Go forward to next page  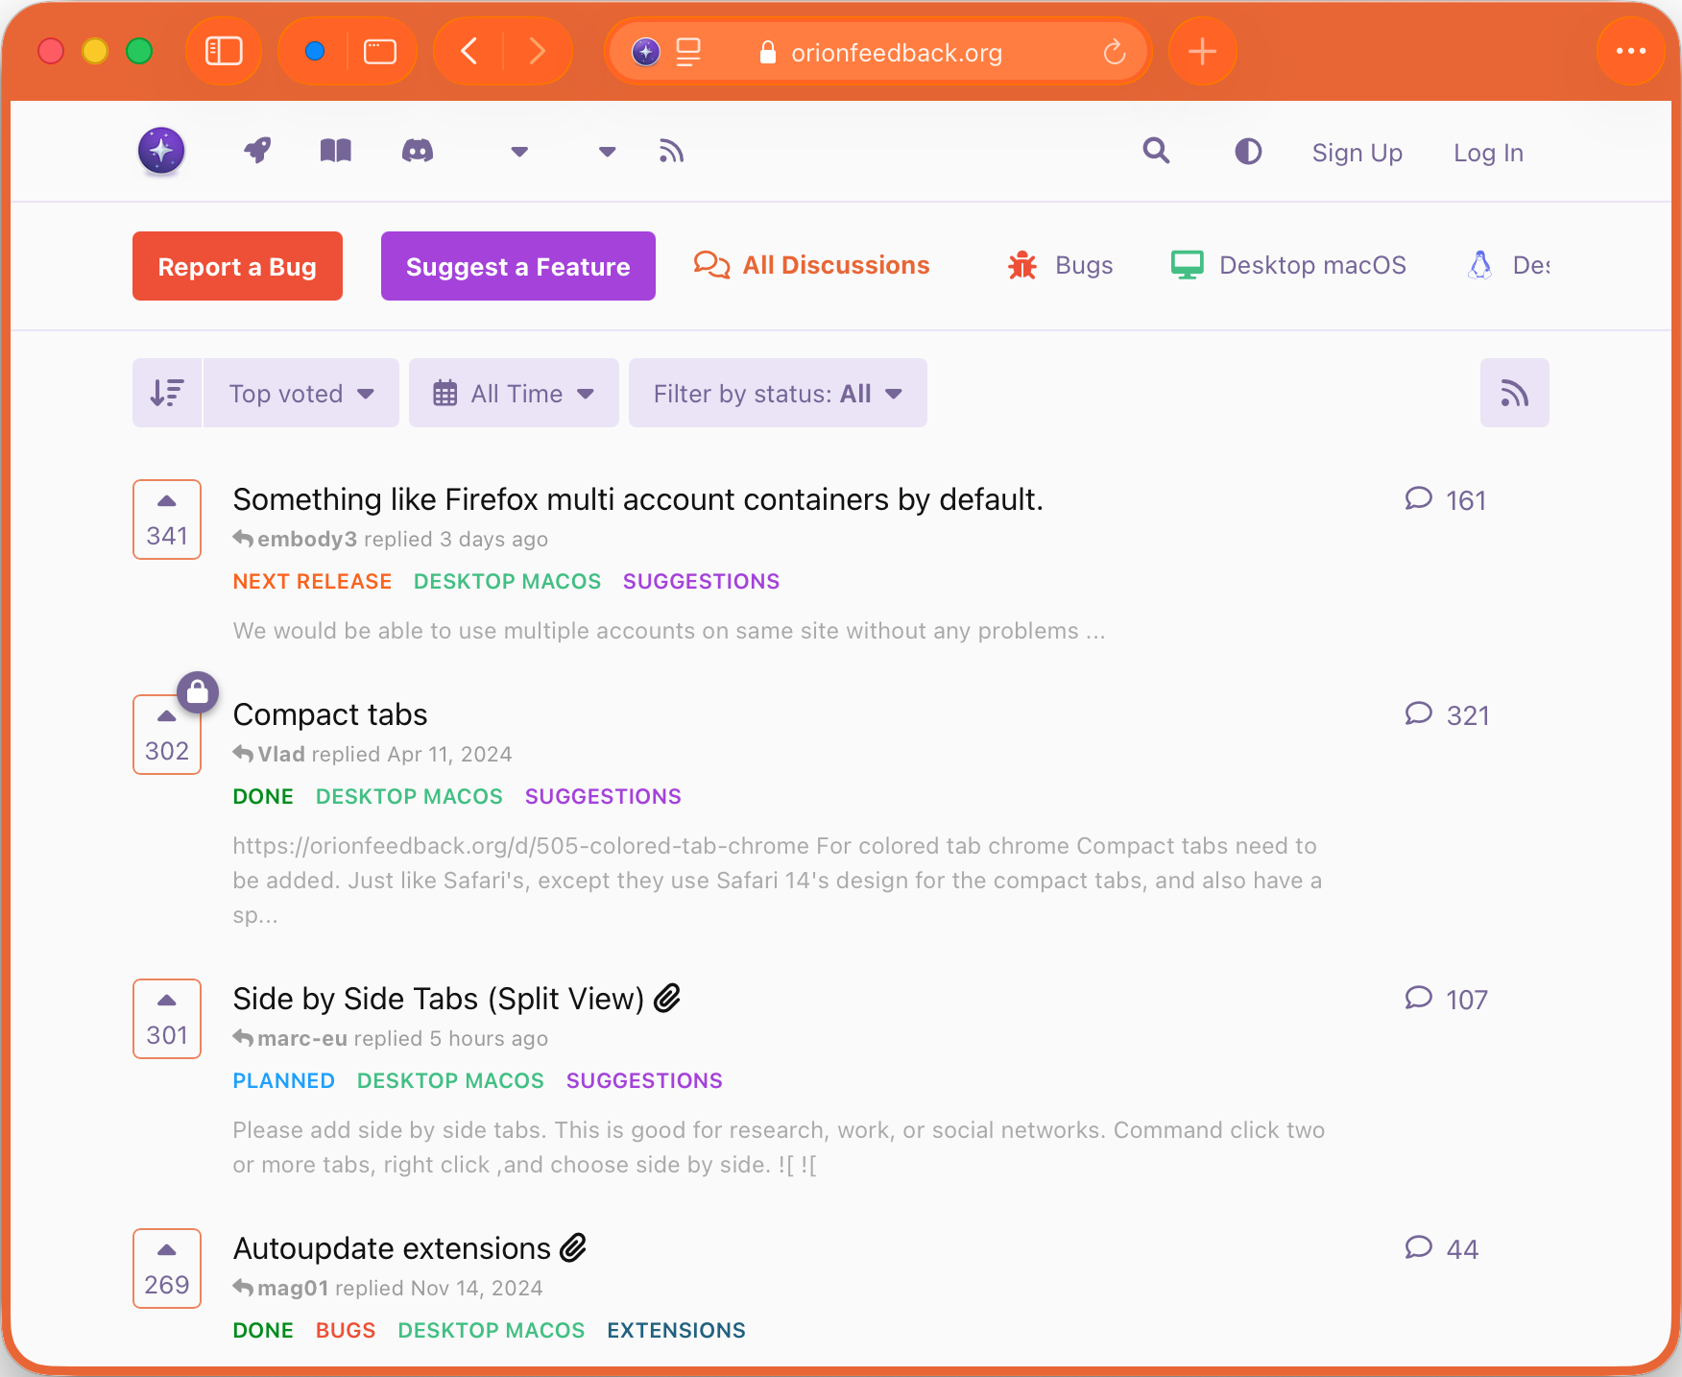coord(538,51)
